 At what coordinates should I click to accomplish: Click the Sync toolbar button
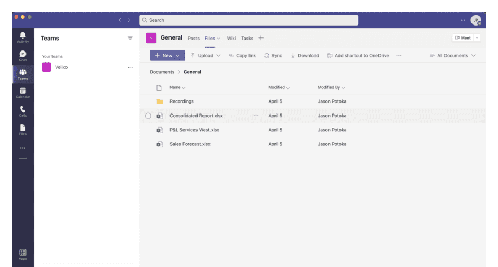[273, 56]
